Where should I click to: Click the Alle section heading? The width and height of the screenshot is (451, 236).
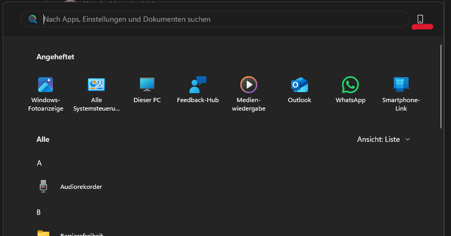point(43,139)
